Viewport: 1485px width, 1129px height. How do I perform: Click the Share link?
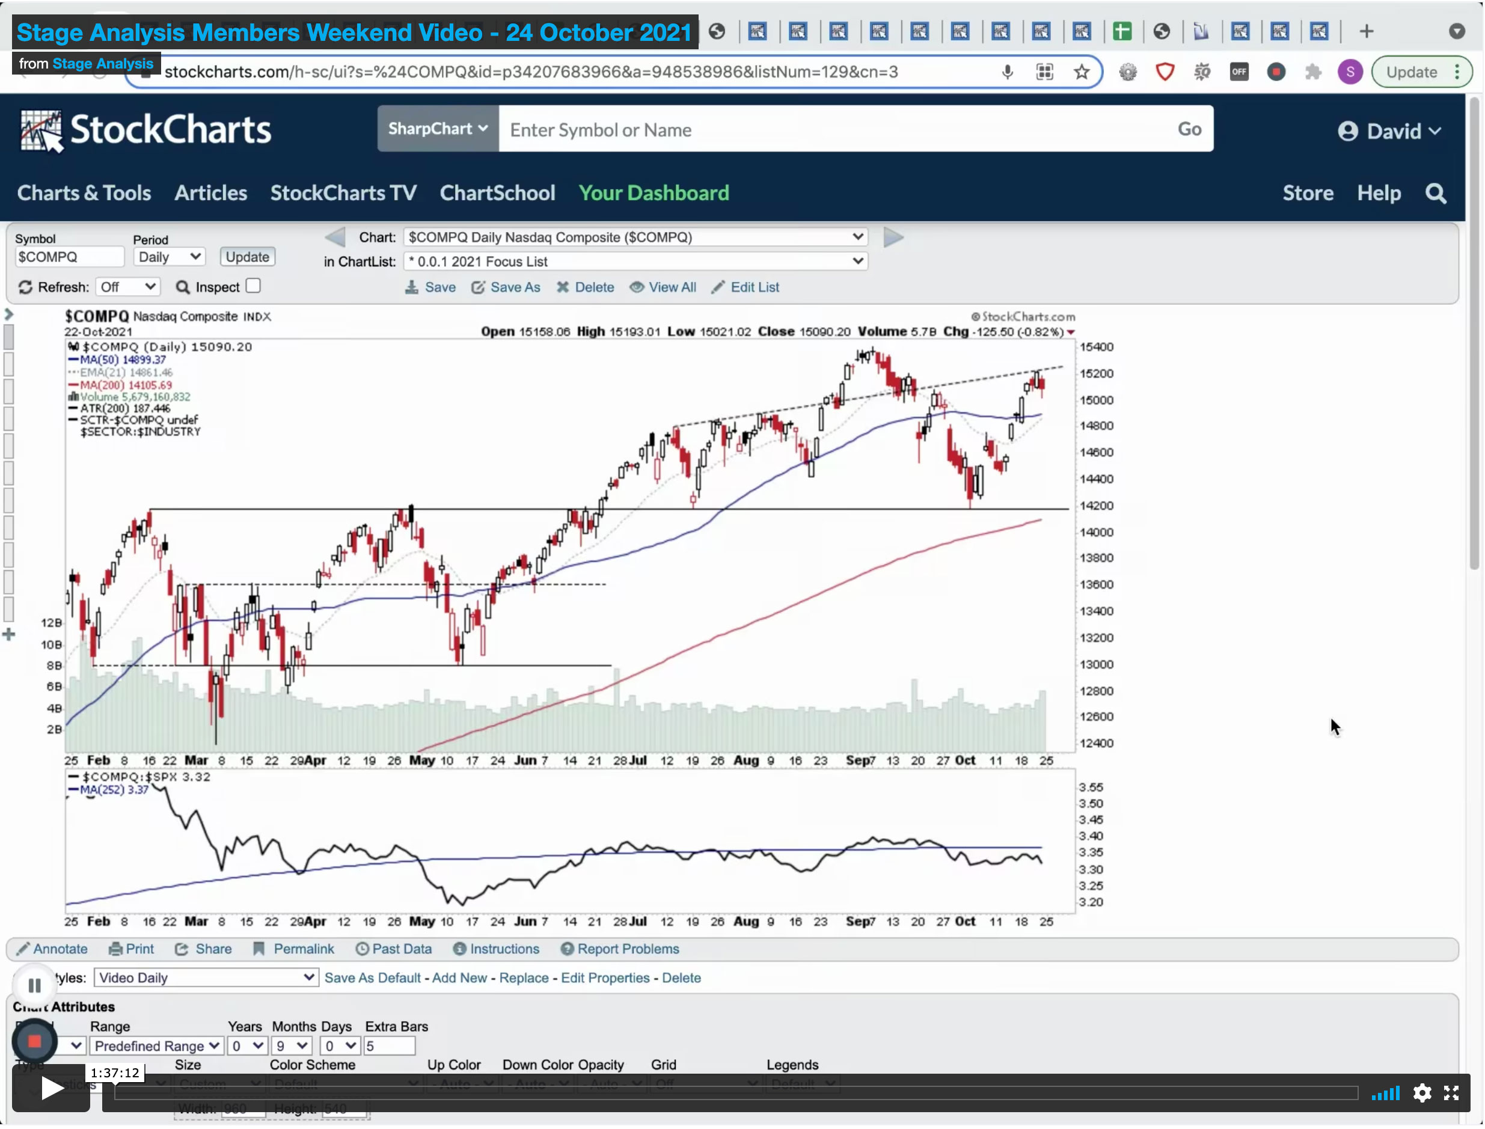click(x=213, y=949)
